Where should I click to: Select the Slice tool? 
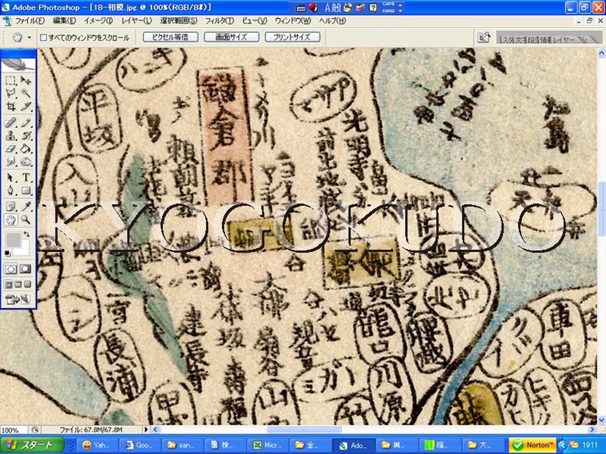pos(25,106)
